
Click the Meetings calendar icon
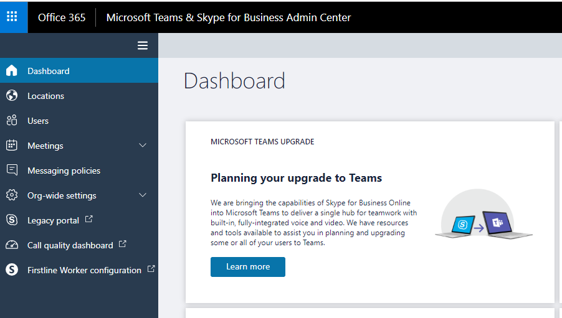tap(11, 146)
